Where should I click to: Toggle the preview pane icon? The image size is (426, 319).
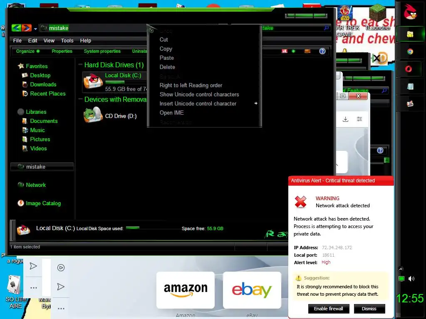click(307, 51)
